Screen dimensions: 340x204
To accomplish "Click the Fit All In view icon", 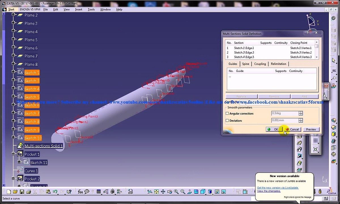I will [156, 192].
